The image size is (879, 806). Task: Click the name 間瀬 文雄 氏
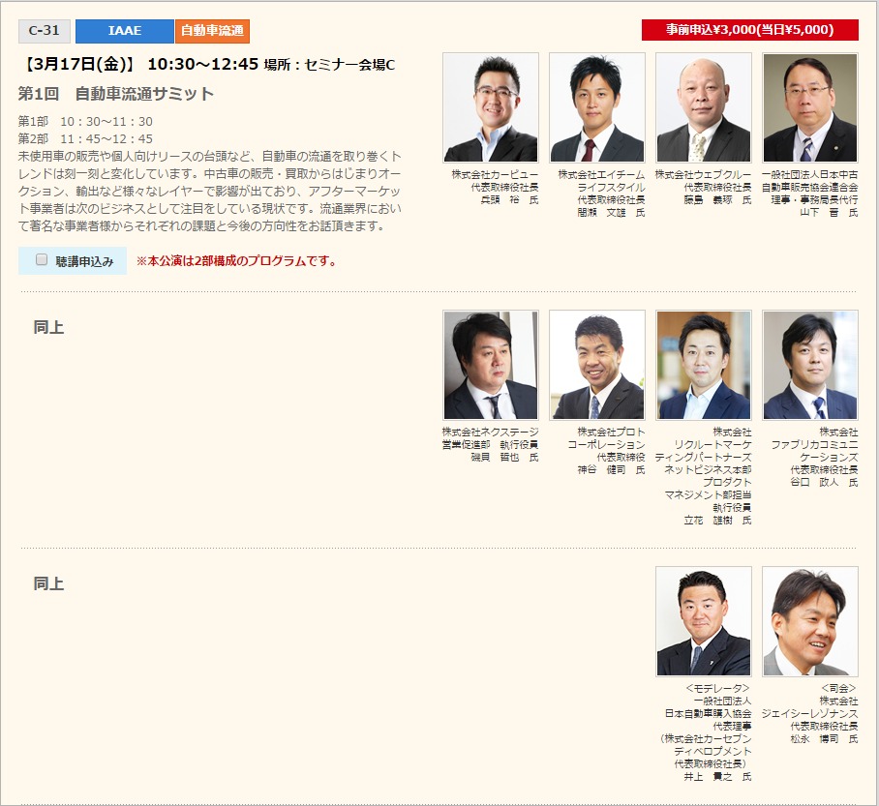click(611, 213)
